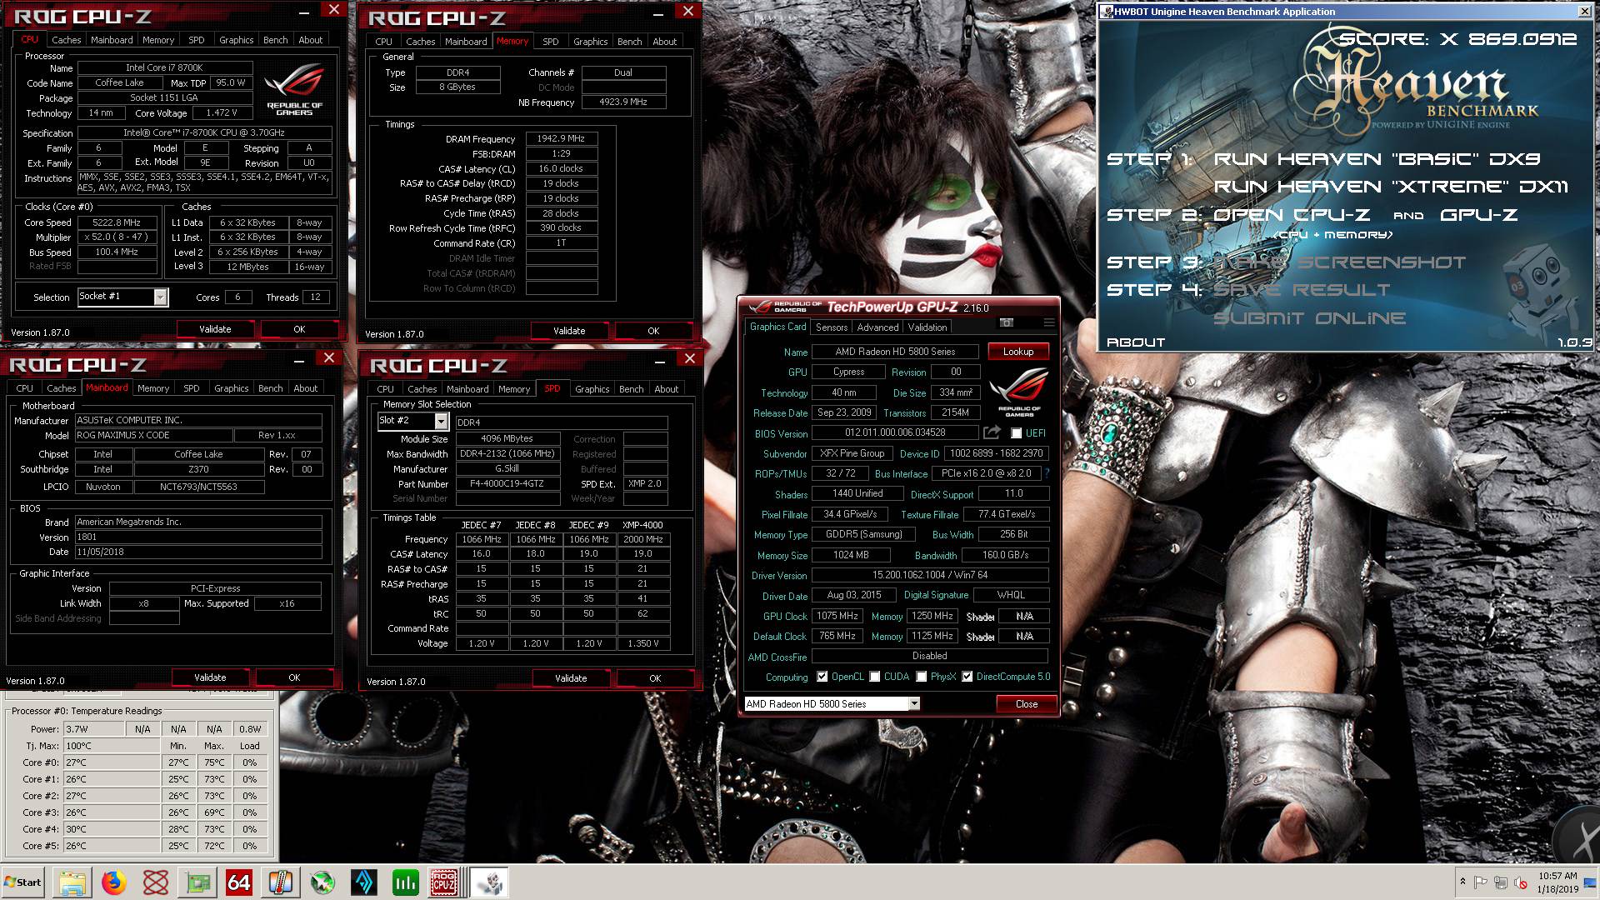Screen dimensions: 1600x900
Task: Click the Start button
Action: tap(23, 882)
